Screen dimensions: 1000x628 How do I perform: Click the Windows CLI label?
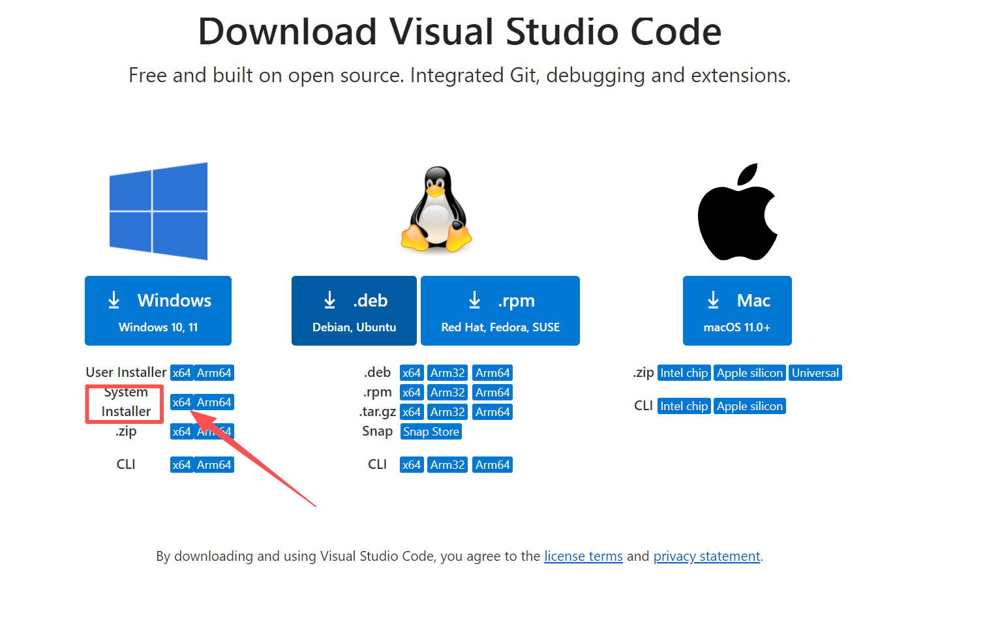[126, 464]
